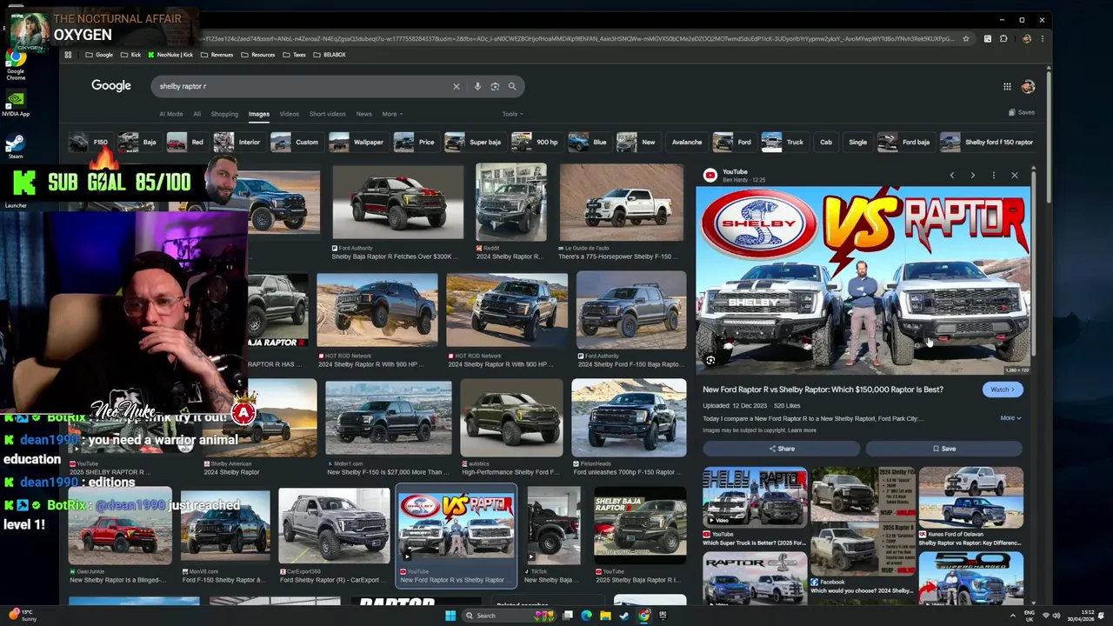1113x626 pixels.
Task: Filter images by Wallpaper chip
Action: point(357,142)
